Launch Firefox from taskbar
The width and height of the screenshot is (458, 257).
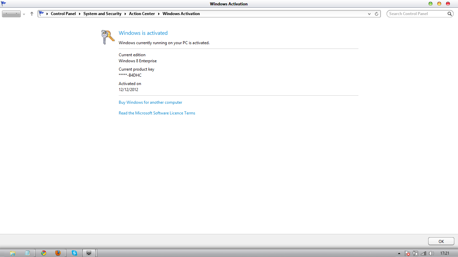point(58,253)
